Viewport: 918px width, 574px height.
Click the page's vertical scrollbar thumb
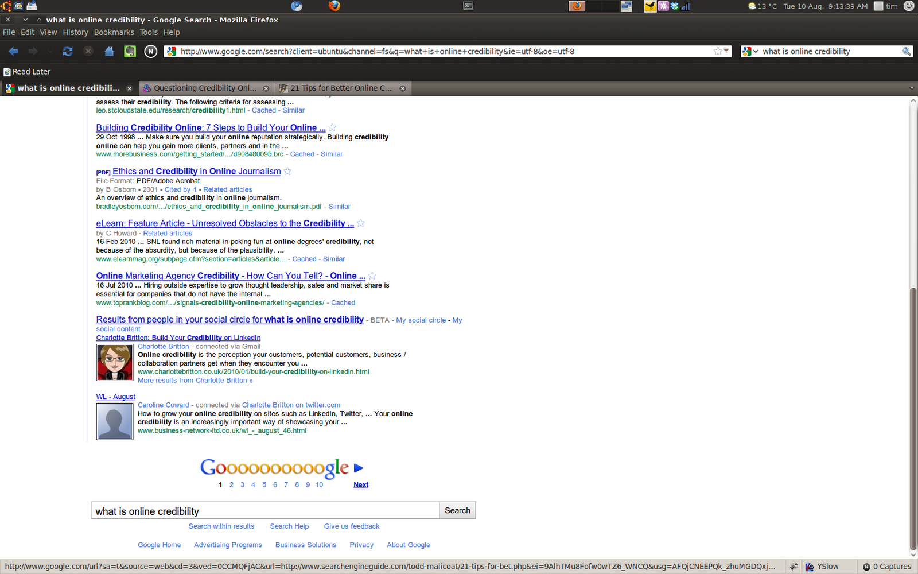[x=913, y=418]
